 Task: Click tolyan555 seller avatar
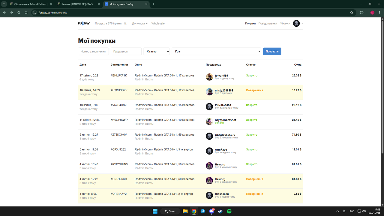coord(209,77)
